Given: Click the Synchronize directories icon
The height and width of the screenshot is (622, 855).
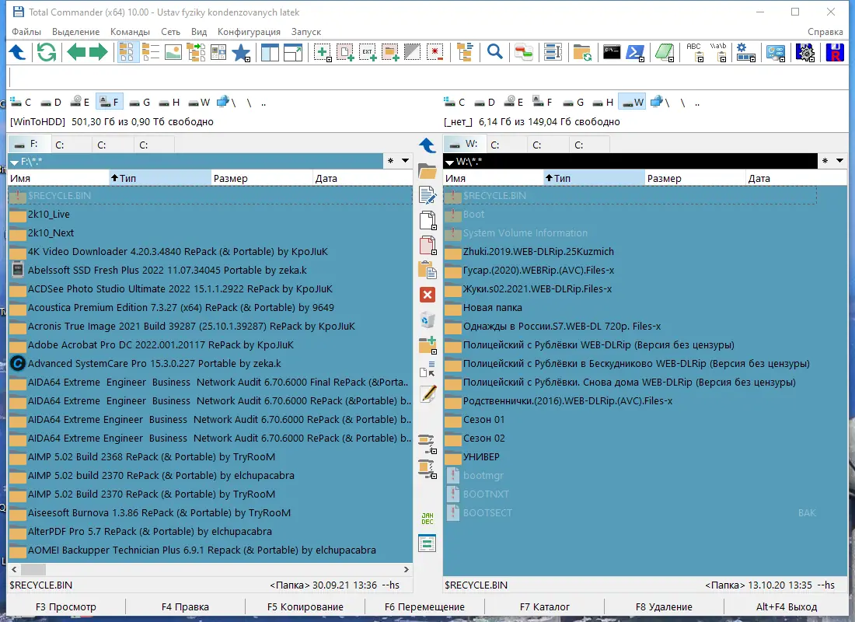Looking at the screenshot, I should point(523,53).
